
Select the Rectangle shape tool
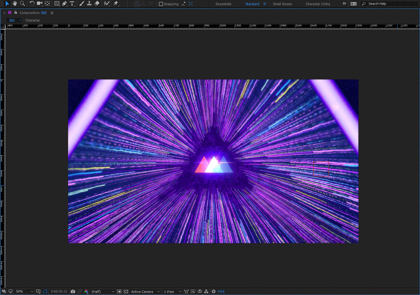[x=57, y=3]
